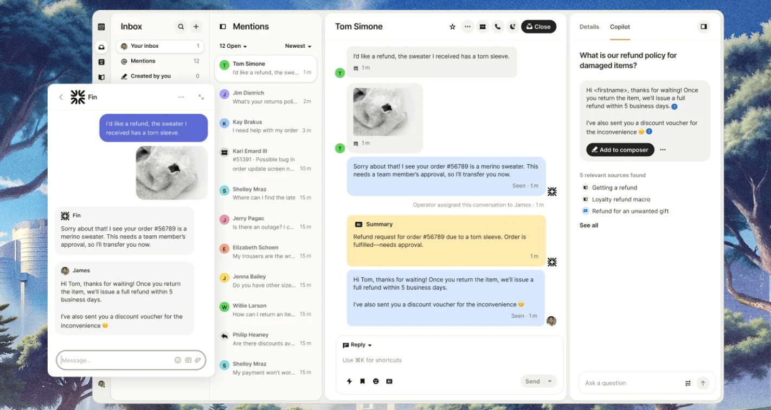Change sorting via the Newest dropdown
This screenshot has height=410, width=771.
[298, 46]
